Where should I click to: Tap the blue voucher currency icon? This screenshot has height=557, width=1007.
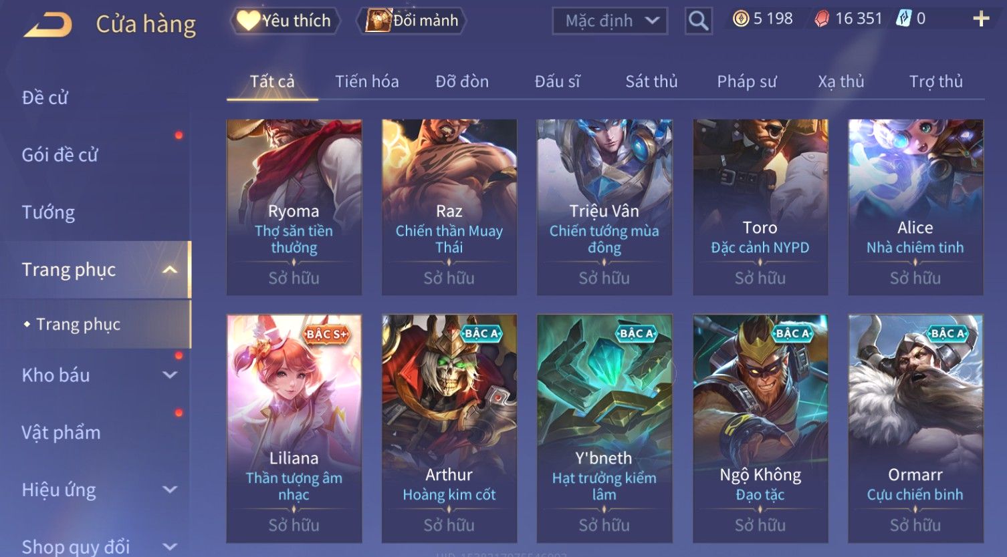[903, 19]
